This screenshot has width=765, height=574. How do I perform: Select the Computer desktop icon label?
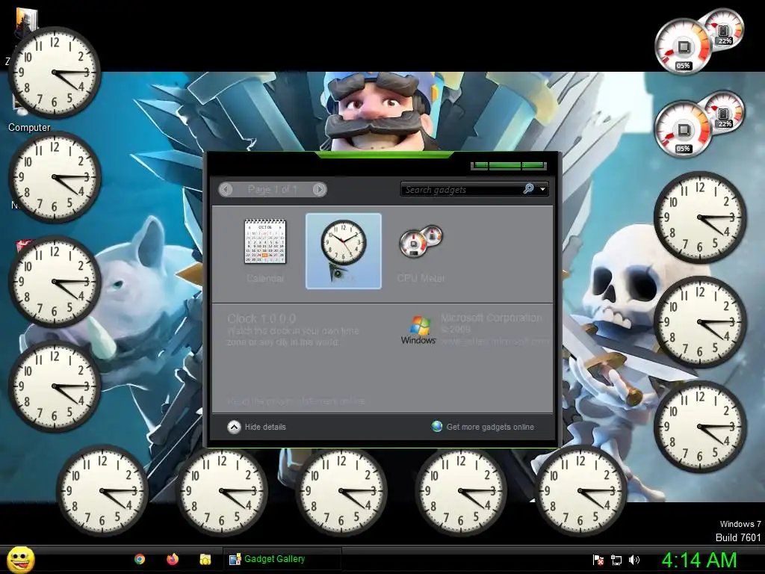pos(29,127)
